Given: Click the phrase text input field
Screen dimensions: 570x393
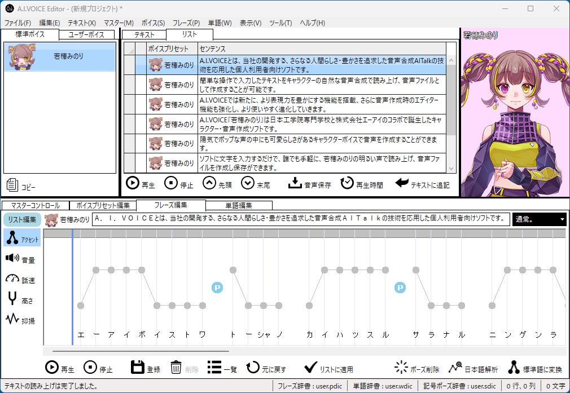Looking at the screenshot, I should [301, 219].
